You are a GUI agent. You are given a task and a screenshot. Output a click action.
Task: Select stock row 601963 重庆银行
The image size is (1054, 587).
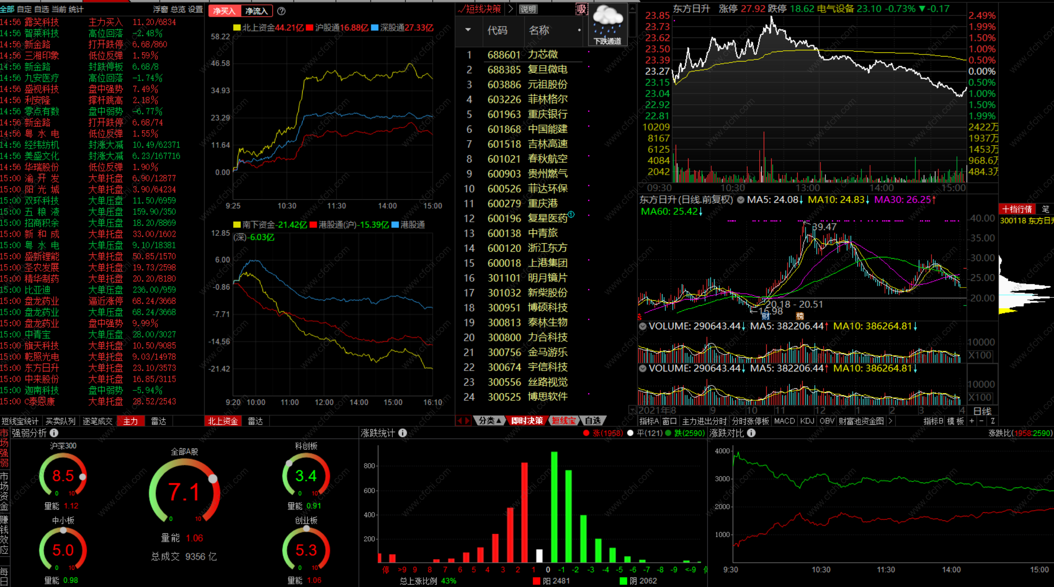tap(527, 114)
